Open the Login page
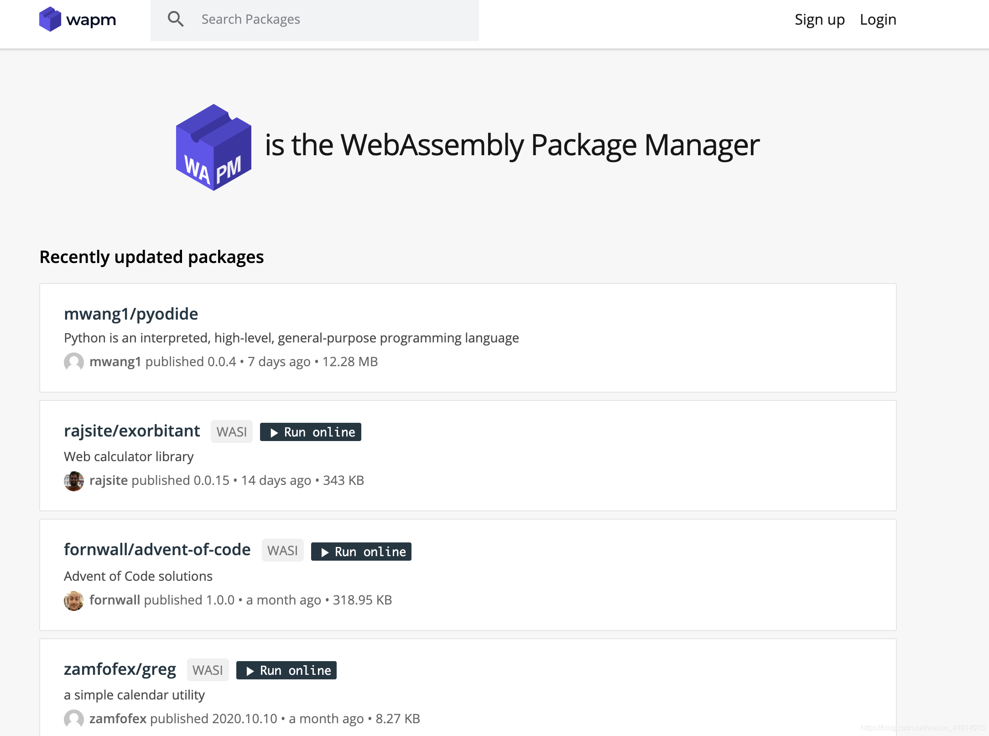This screenshot has height=736, width=989. coord(878,20)
